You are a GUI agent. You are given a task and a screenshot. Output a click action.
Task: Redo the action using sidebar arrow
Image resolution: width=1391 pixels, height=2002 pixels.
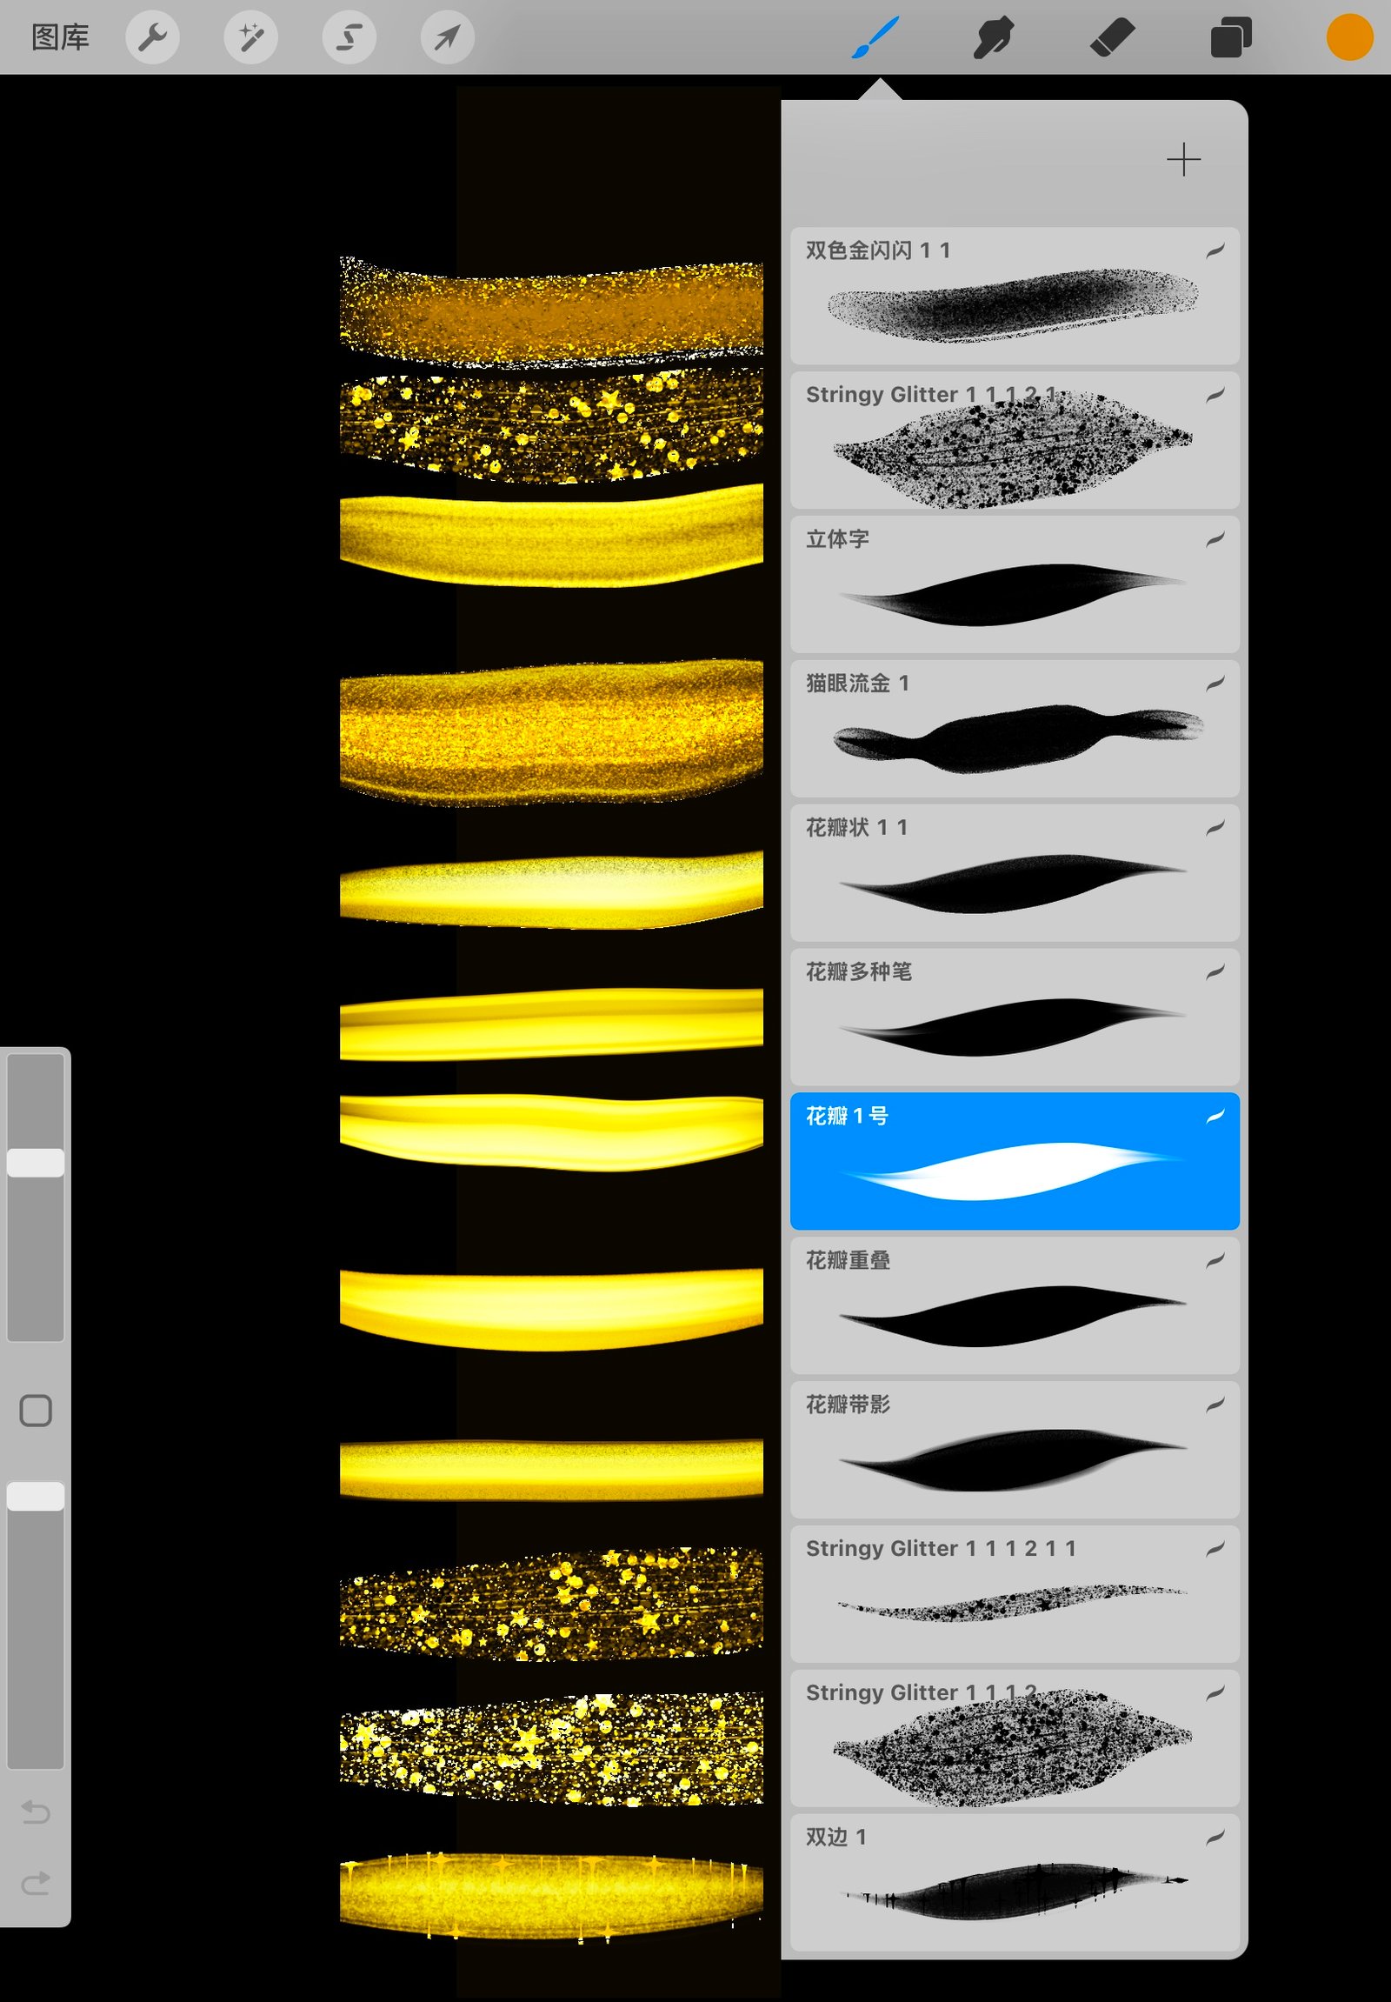pyautogui.click(x=36, y=1884)
